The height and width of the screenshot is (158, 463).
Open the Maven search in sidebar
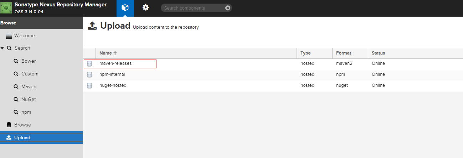point(29,86)
